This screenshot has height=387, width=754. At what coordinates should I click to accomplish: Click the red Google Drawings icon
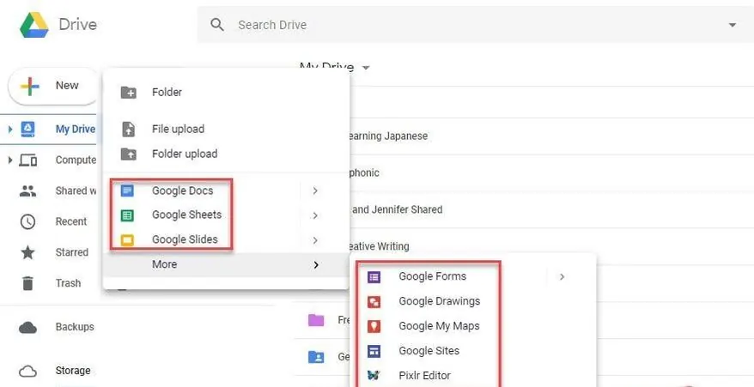374,302
